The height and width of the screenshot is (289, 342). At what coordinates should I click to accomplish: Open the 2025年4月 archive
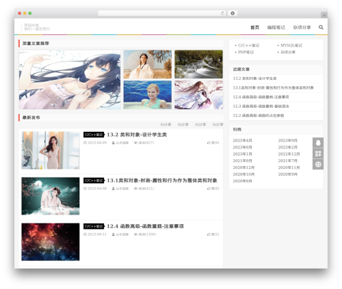pyautogui.click(x=242, y=141)
